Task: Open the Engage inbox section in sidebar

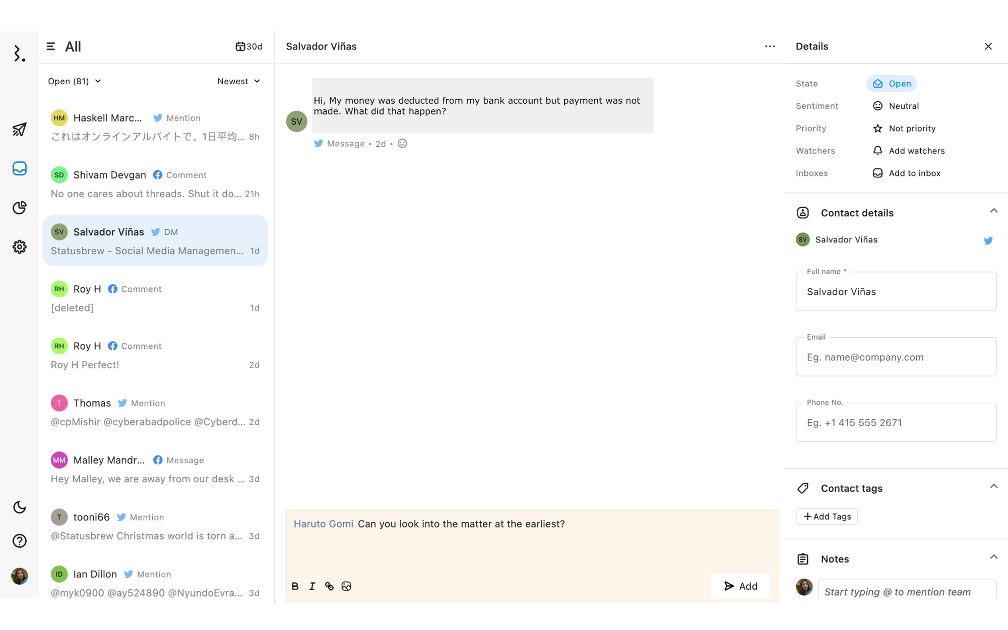Action: pyautogui.click(x=19, y=169)
